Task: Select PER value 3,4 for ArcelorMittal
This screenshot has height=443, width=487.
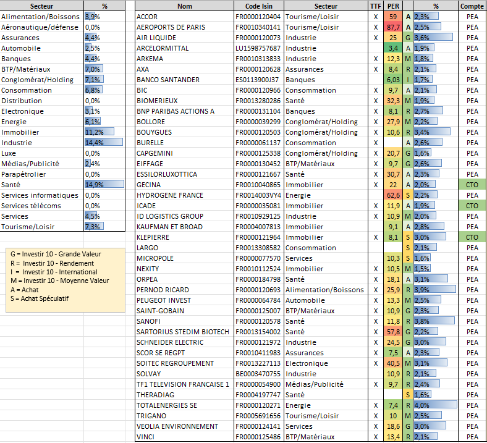Action: (393, 48)
